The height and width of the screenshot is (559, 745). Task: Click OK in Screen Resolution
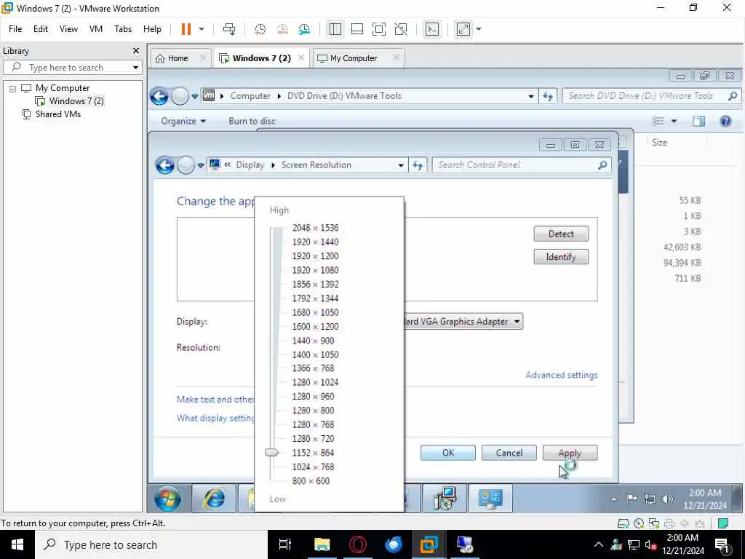[448, 453]
